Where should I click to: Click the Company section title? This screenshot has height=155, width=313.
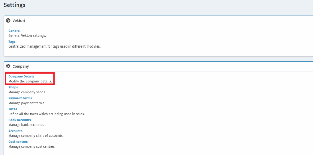pos(20,66)
